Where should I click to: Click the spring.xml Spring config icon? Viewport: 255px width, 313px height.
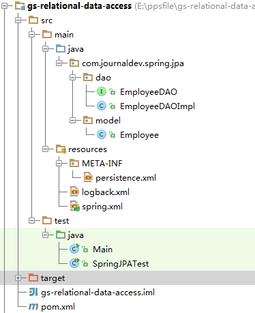pos(75,207)
